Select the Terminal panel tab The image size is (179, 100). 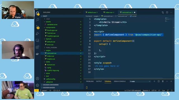tap(108, 81)
